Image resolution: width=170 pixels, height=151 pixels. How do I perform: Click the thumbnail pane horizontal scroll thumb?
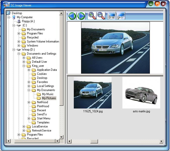[94, 141]
